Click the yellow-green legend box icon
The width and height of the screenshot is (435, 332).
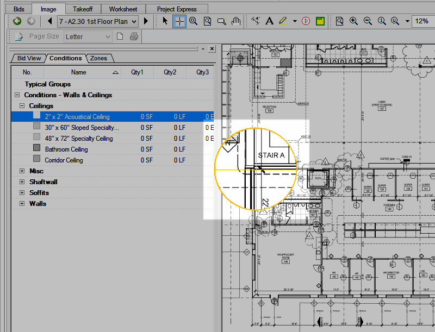point(320,21)
